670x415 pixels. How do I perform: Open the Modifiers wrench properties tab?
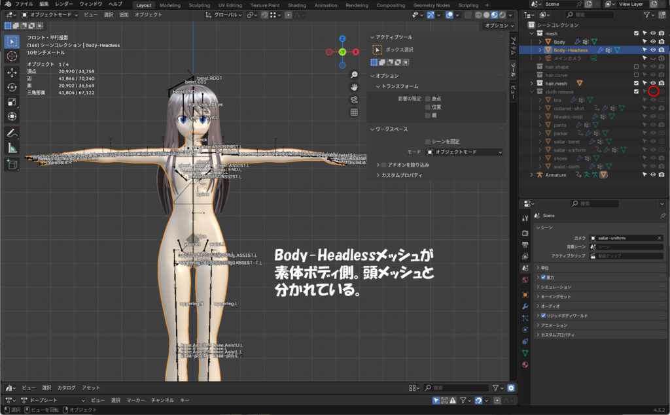tap(525, 306)
